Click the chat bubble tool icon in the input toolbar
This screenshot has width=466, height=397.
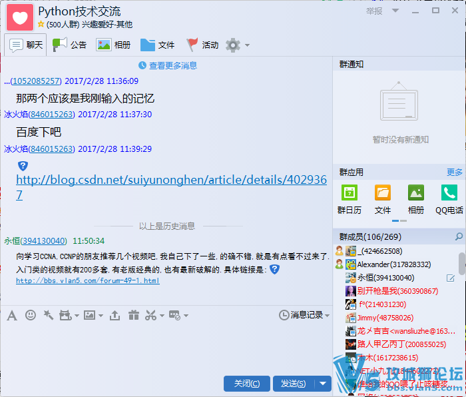point(174,315)
